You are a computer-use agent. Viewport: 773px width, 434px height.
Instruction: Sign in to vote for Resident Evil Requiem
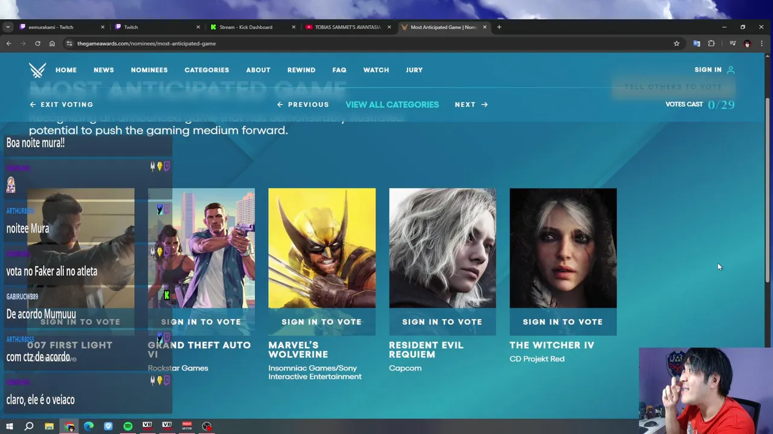pos(442,322)
